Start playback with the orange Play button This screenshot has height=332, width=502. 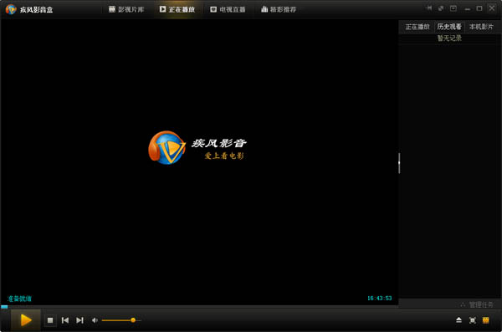pyautogui.click(x=26, y=319)
